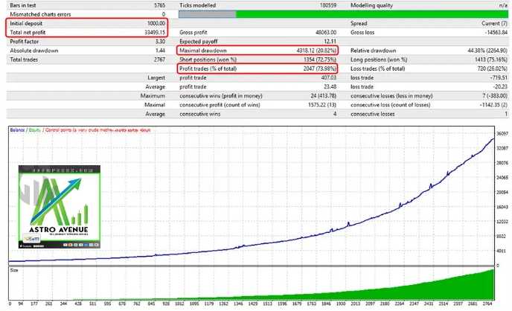The height and width of the screenshot is (311, 512).
Task: Select the "Expected payoff" label
Action: (x=198, y=42)
